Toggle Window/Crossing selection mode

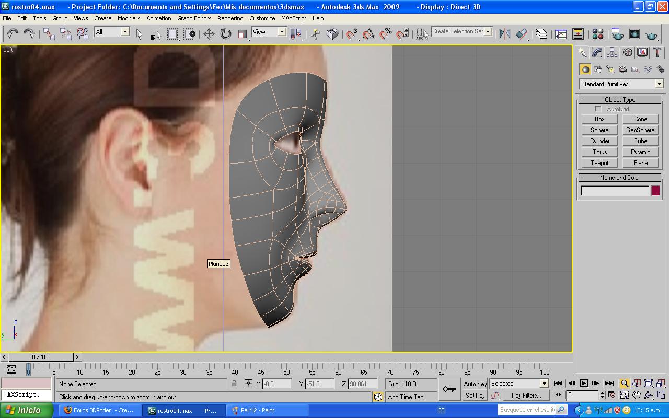[x=189, y=34]
